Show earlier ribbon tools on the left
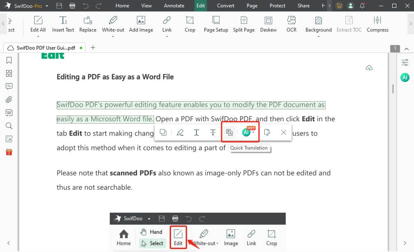This screenshot has height=252, width=414. [3, 24]
